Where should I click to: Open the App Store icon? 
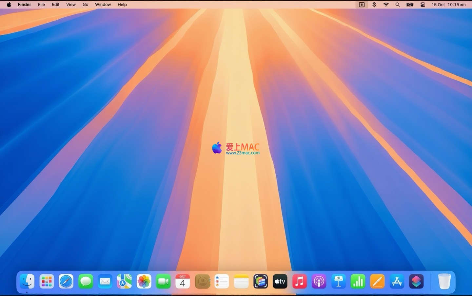[397, 282]
